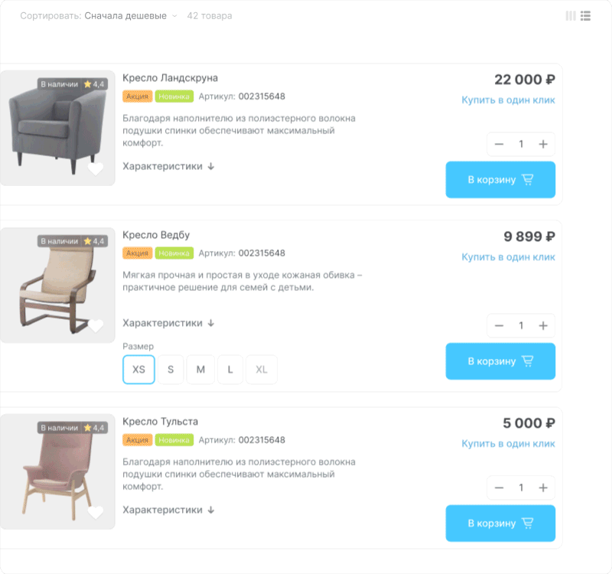612x574 pixels.
Task: Favorite the Кресло Ведбу with heart icon
Action: pyautogui.click(x=96, y=326)
